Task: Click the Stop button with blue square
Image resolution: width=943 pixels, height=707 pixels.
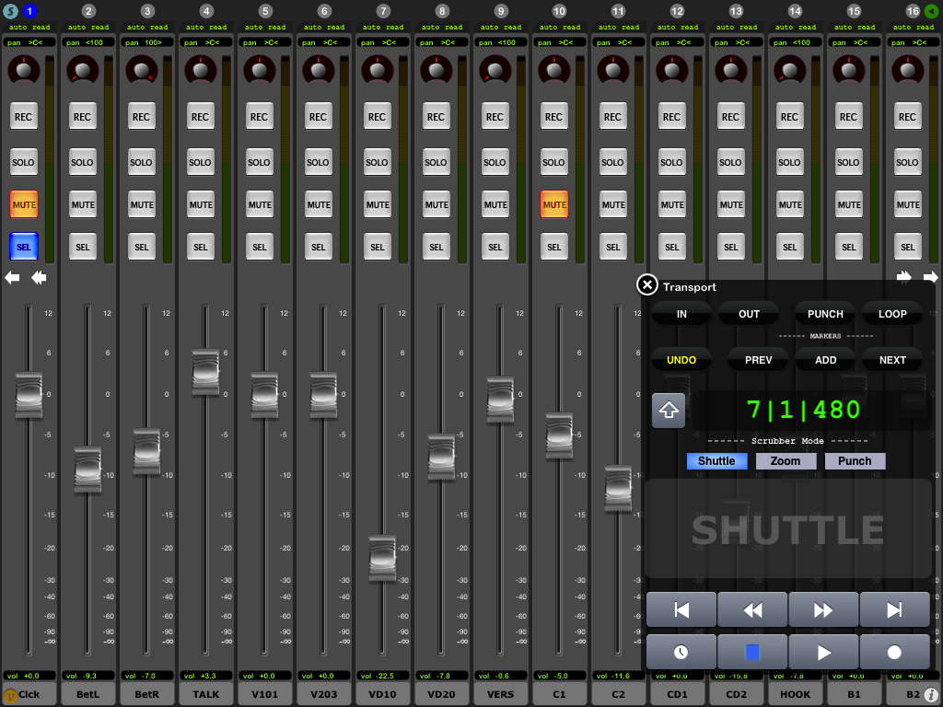Action: 752,652
